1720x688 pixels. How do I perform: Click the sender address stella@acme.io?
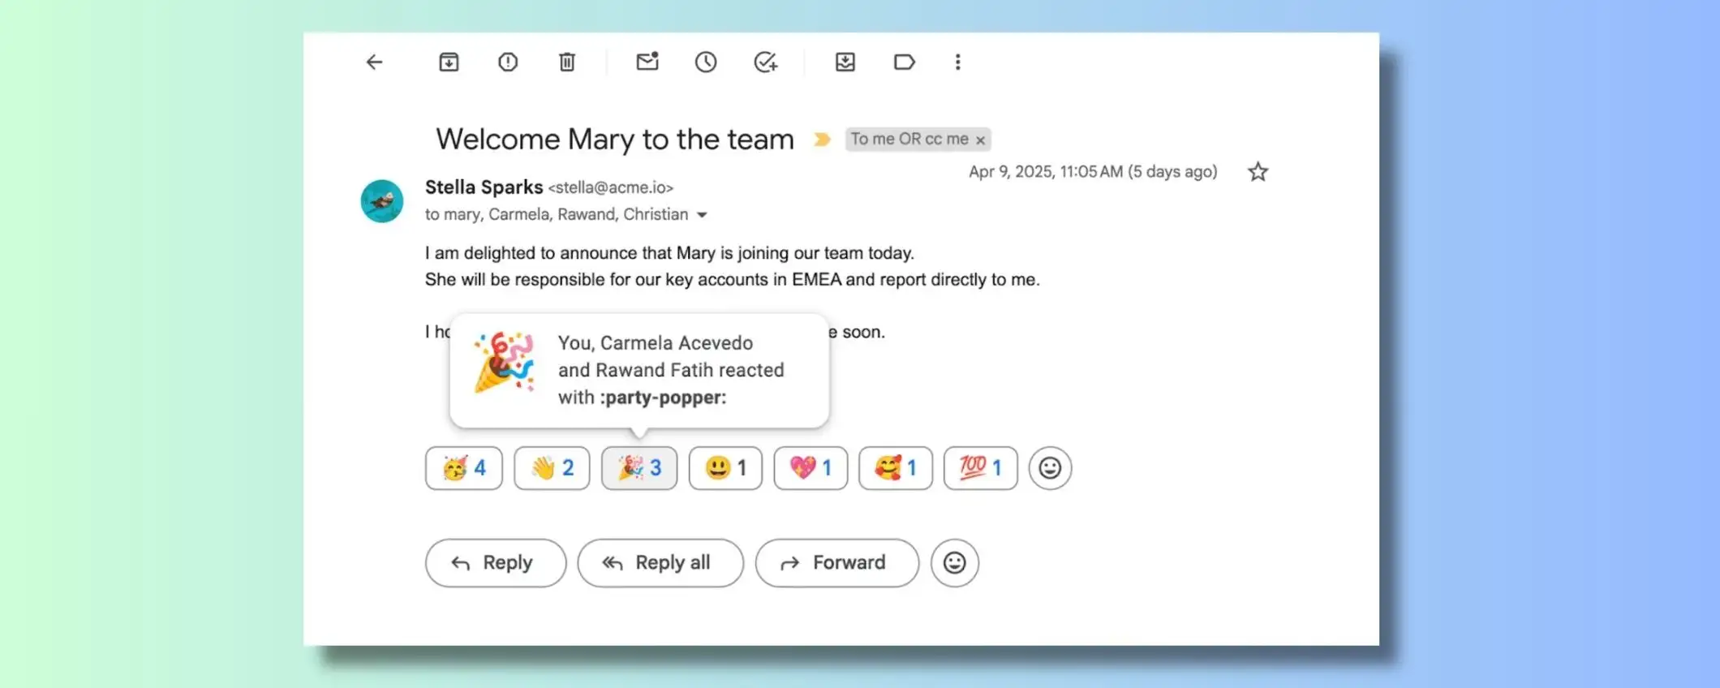tap(611, 188)
